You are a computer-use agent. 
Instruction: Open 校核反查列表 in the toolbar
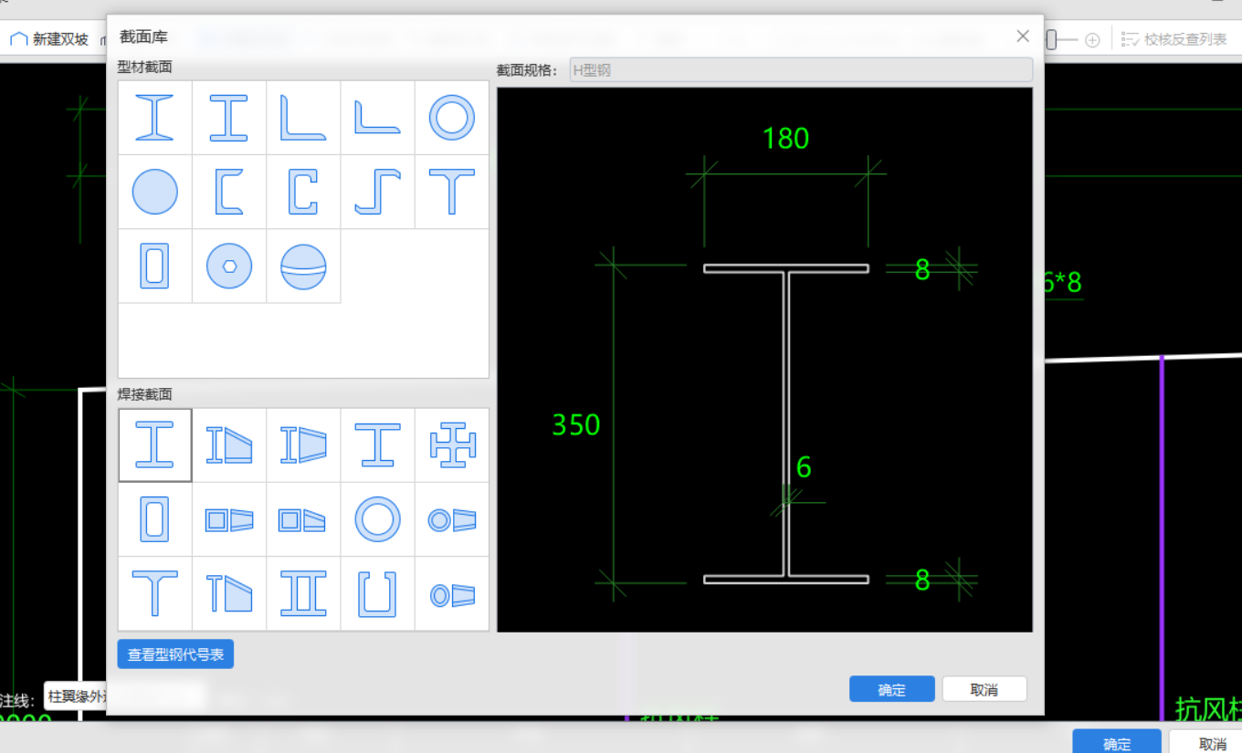coord(1174,39)
